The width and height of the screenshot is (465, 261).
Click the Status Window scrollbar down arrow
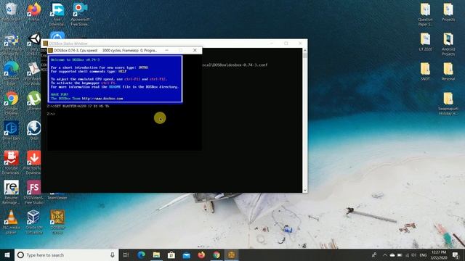tap(305, 190)
